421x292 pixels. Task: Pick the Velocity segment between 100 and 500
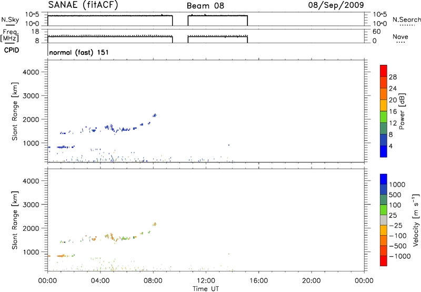384,200
